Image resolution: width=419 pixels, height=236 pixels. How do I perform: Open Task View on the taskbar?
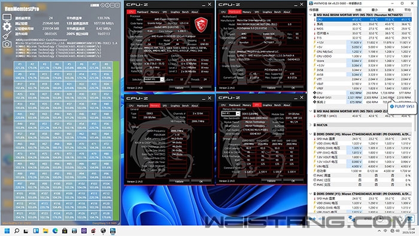coord(26,231)
